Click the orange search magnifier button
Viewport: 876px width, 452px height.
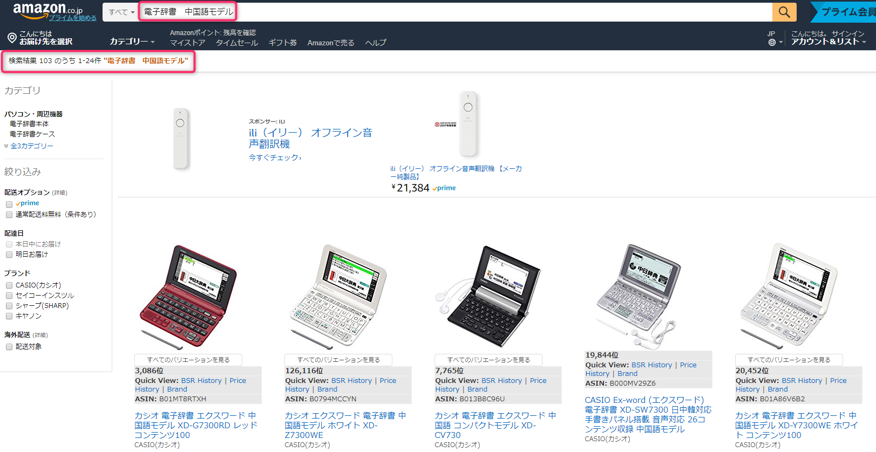[784, 12]
